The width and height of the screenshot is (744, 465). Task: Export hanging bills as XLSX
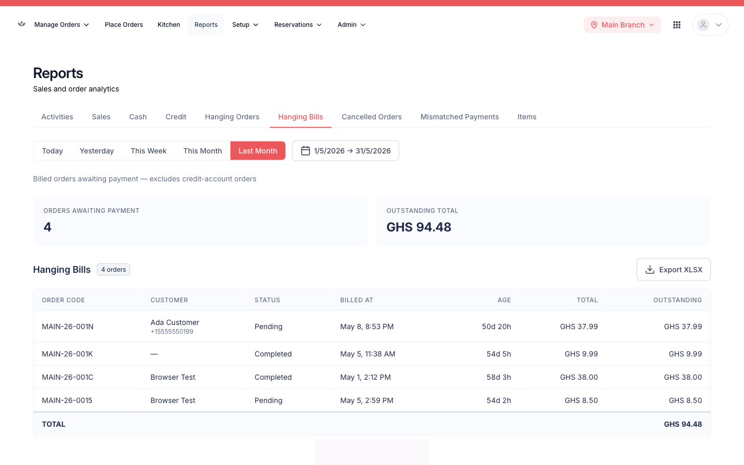(673, 270)
